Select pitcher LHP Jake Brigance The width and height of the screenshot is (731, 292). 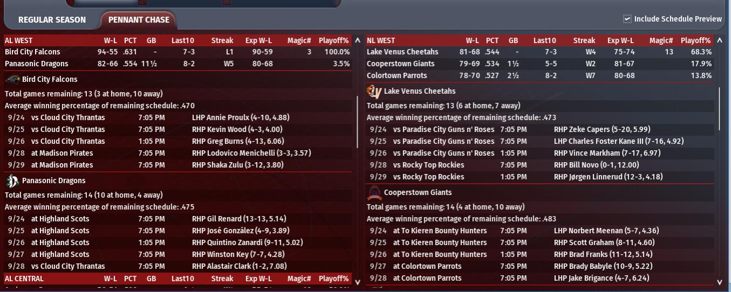pyautogui.click(x=601, y=279)
